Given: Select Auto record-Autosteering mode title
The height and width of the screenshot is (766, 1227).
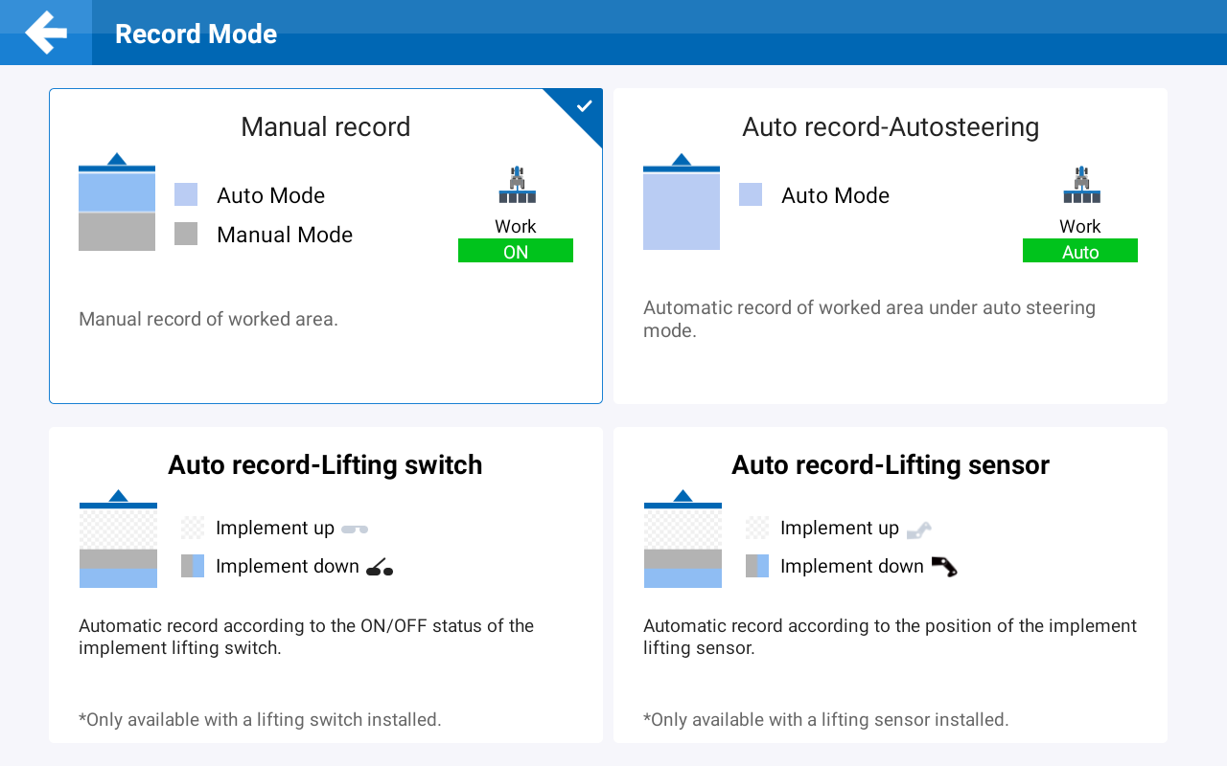Looking at the screenshot, I should point(891,127).
